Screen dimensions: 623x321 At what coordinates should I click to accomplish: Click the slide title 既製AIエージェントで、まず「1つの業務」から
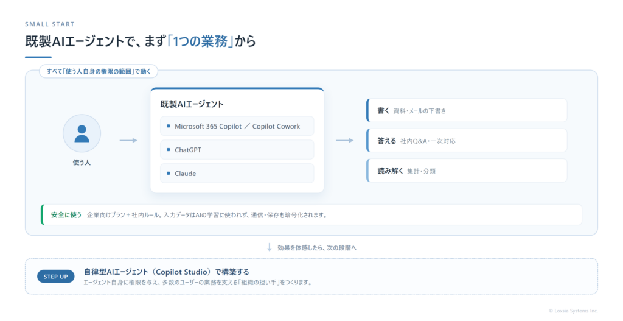click(141, 41)
